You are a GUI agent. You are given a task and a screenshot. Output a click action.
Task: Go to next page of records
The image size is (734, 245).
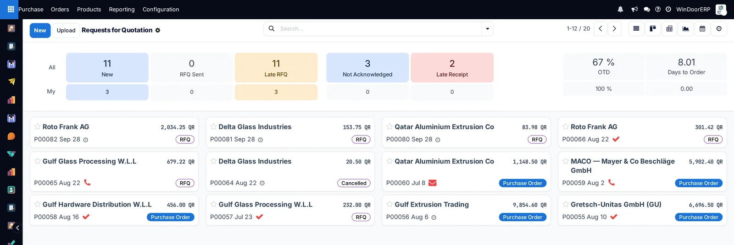[614, 28]
